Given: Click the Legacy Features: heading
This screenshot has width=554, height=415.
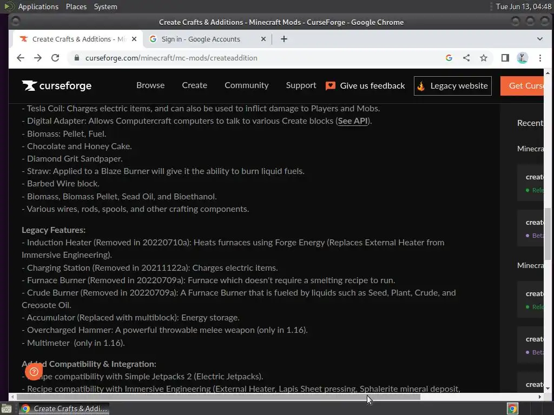Looking at the screenshot, I should 54,230.
